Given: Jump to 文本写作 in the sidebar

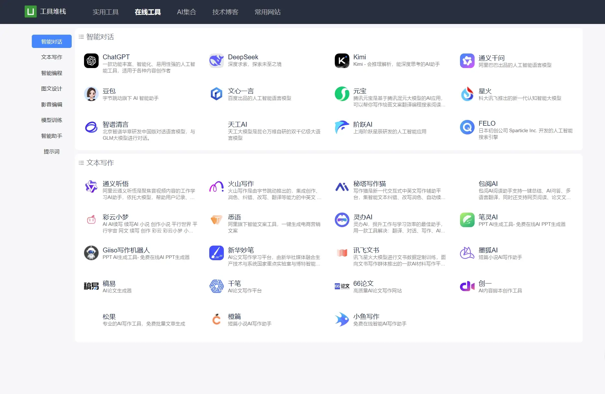Looking at the screenshot, I should [52, 57].
